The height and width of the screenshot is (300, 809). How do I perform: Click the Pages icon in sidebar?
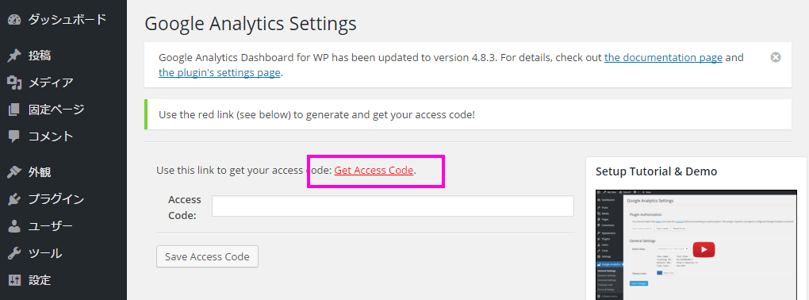14,110
